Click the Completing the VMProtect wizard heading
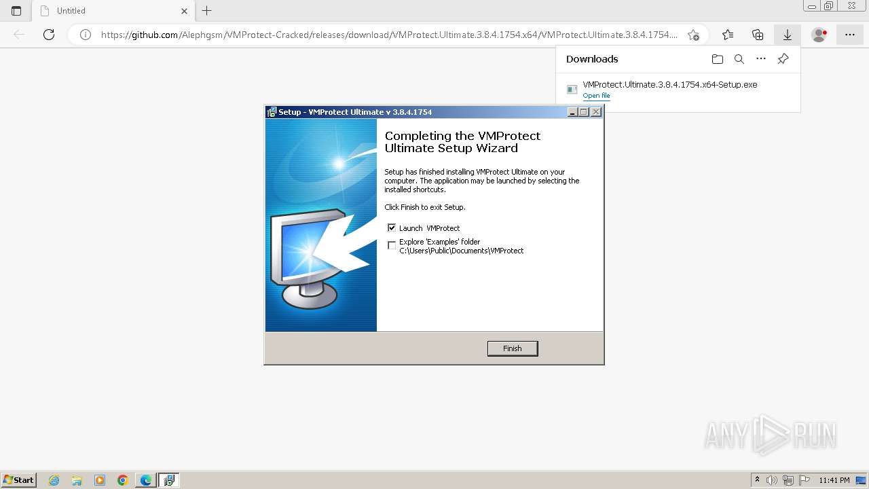Viewport: 869px width, 489px height. click(x=462, y=142)
